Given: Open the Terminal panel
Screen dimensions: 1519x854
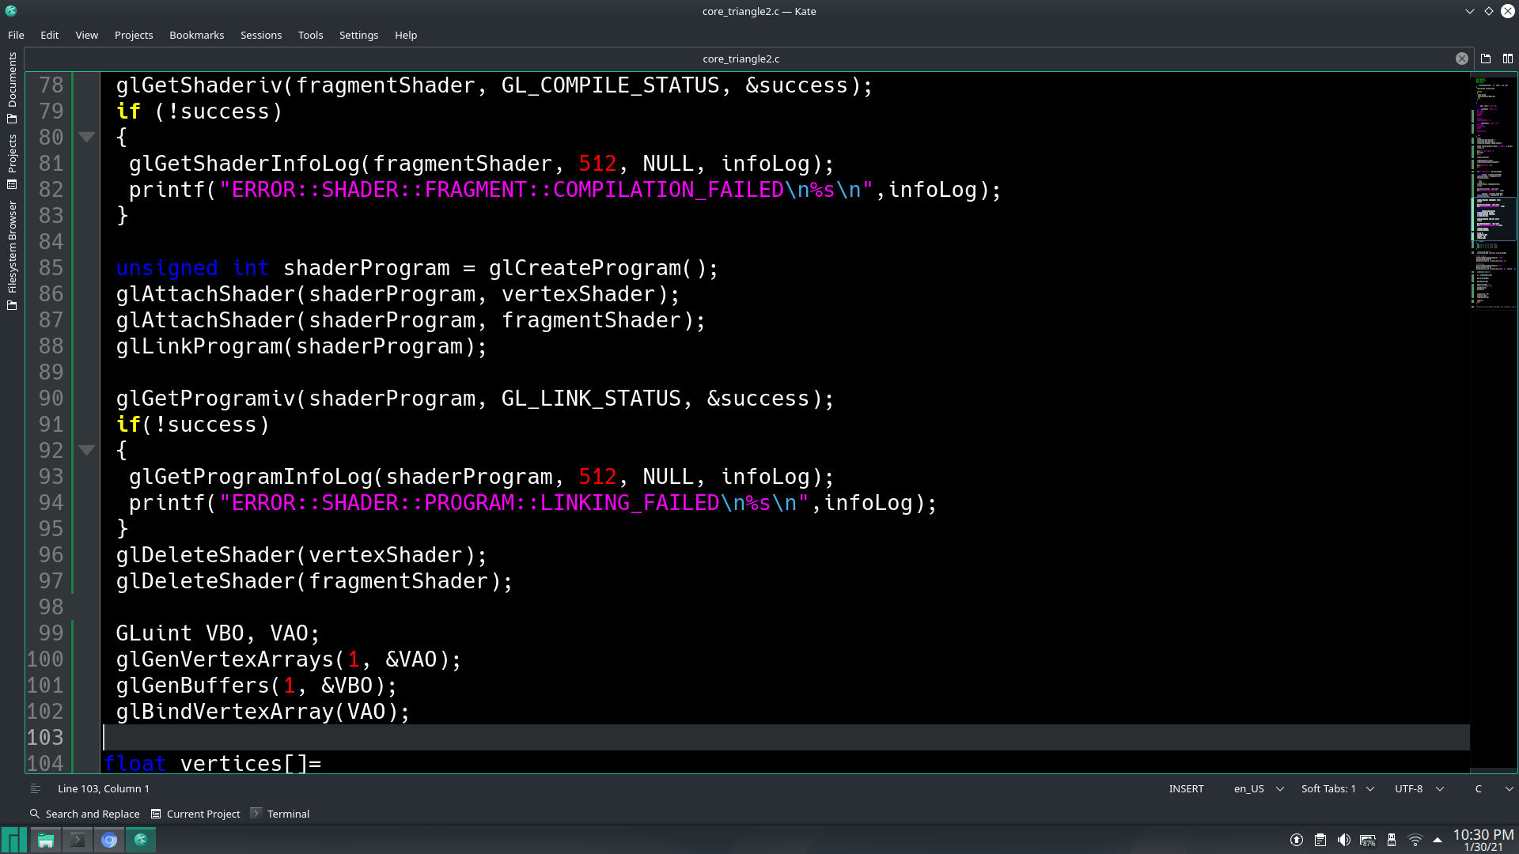Looking at the screenshot, I should tap(288, 814).
